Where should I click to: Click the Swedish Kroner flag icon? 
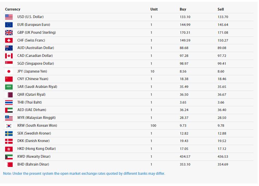pos(9,133)
